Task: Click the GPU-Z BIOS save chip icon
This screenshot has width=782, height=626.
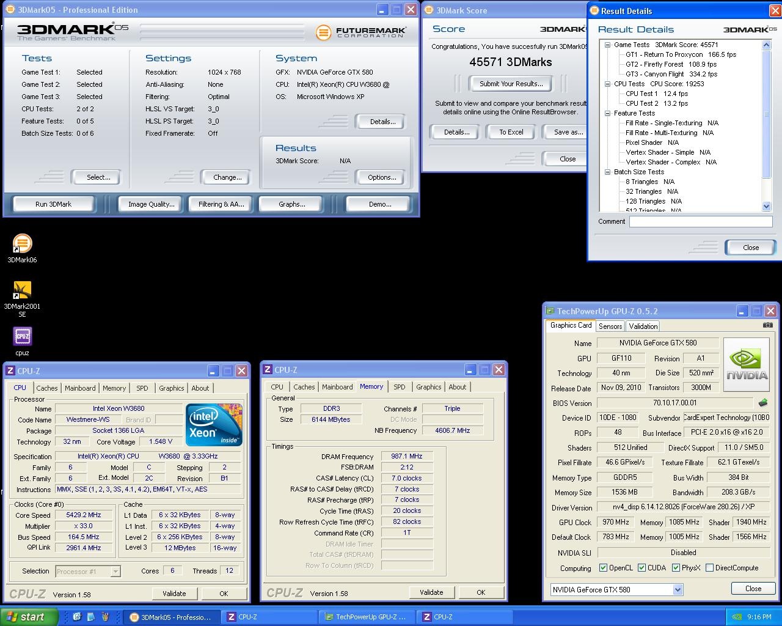Action: (763, 403)
